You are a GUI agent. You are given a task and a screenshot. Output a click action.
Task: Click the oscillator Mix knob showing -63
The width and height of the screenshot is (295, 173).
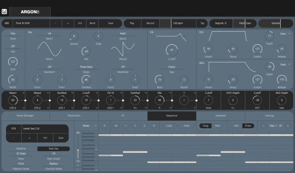(86, 51)
